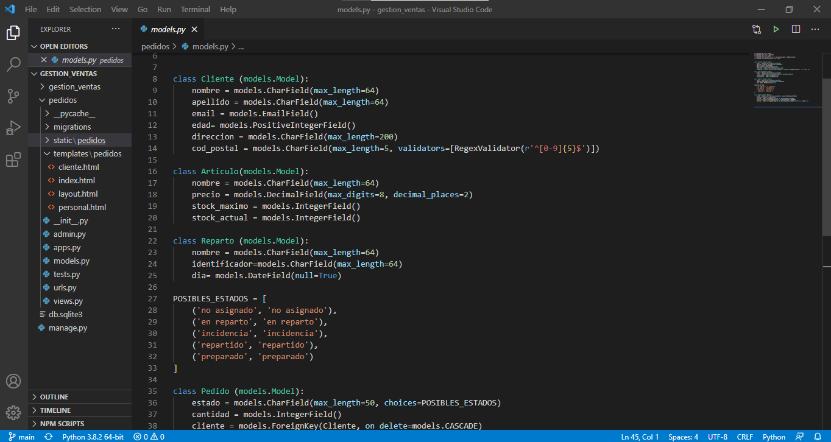Open the Run menu

164,10
